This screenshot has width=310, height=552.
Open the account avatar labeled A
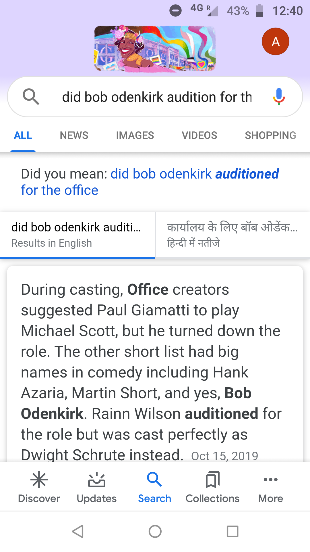click(x=275, y=41)
